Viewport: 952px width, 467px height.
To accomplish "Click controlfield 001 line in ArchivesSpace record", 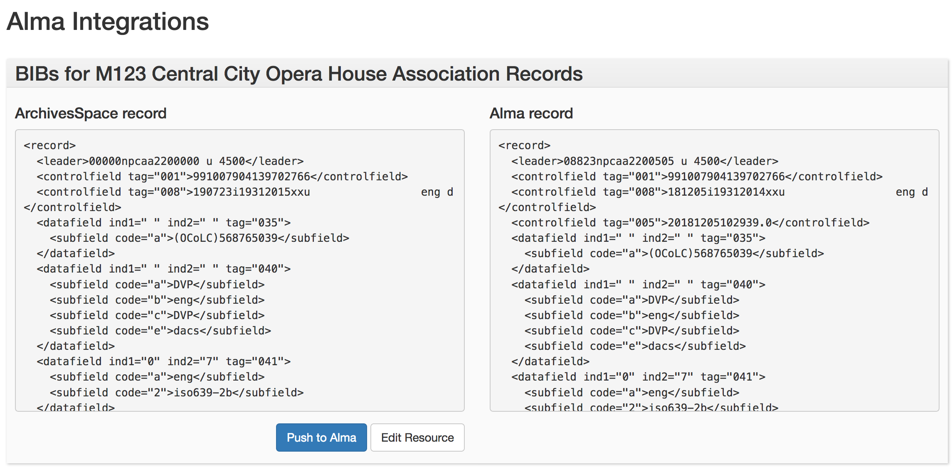I will coord(222,177).
